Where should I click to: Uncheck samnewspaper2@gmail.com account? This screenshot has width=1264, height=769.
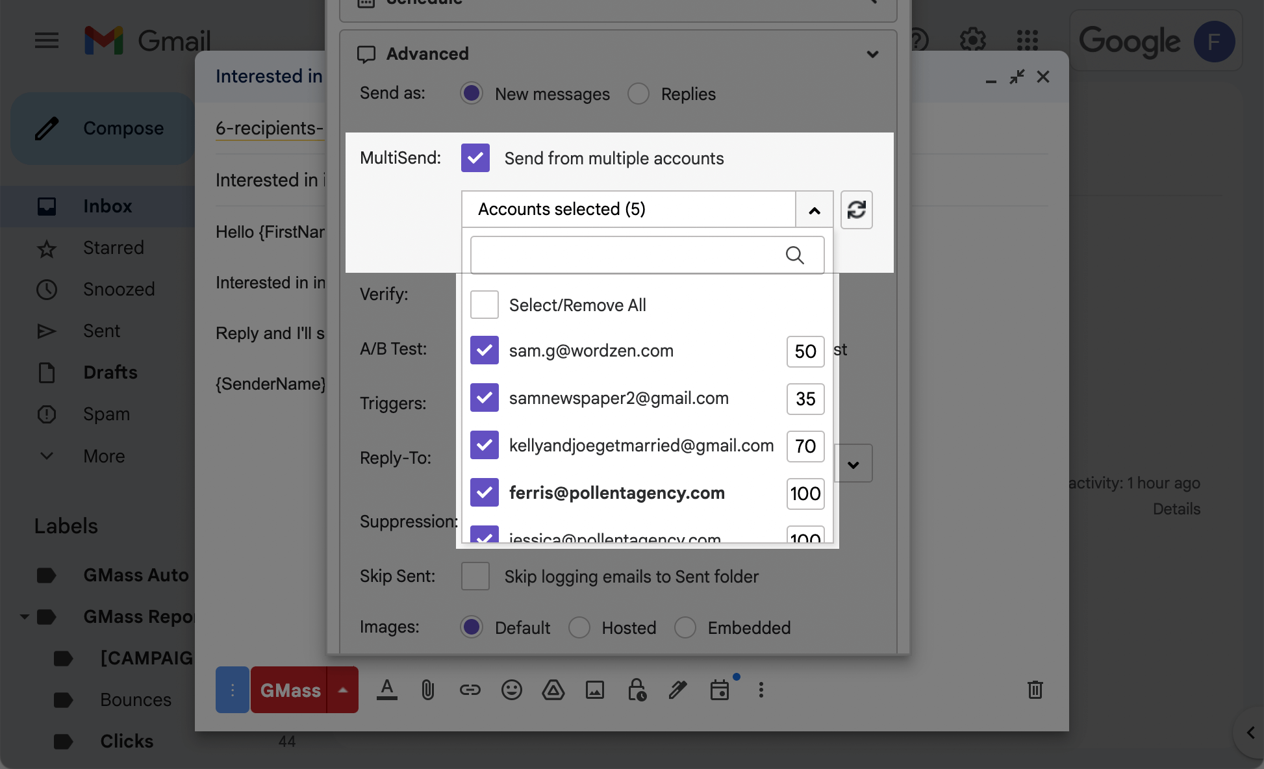(x=485, y=397)
